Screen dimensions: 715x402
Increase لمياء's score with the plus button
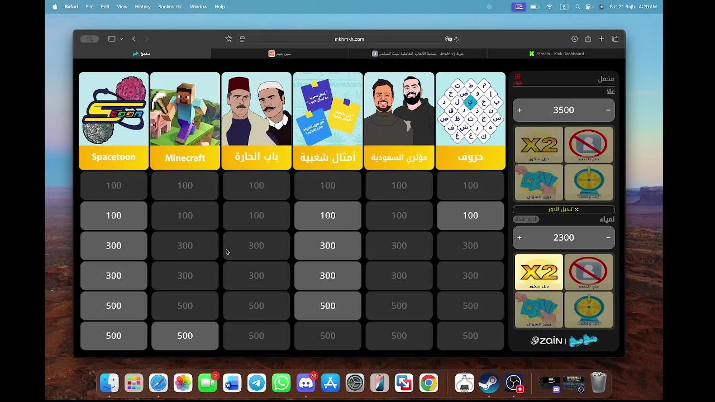click(519, 238)
